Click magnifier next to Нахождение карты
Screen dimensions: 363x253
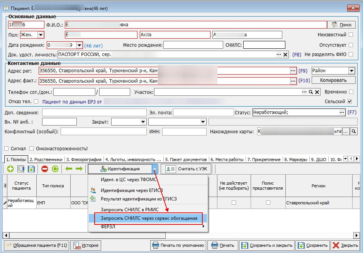click(x=353, y=131)
